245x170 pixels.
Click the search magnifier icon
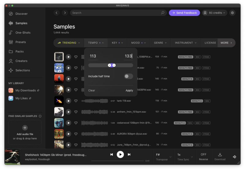point(163,13)
